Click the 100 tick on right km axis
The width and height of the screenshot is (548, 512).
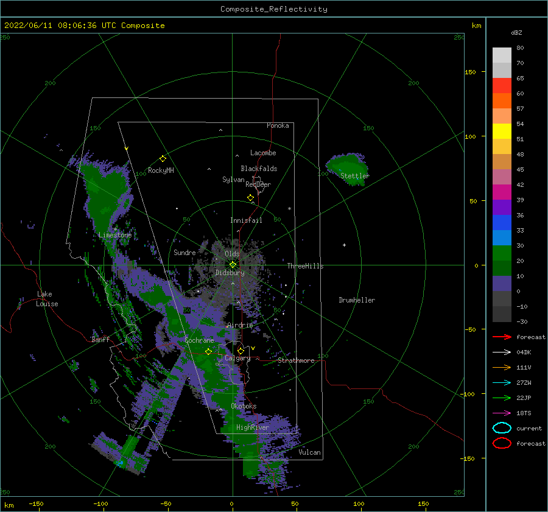[471, 136]
